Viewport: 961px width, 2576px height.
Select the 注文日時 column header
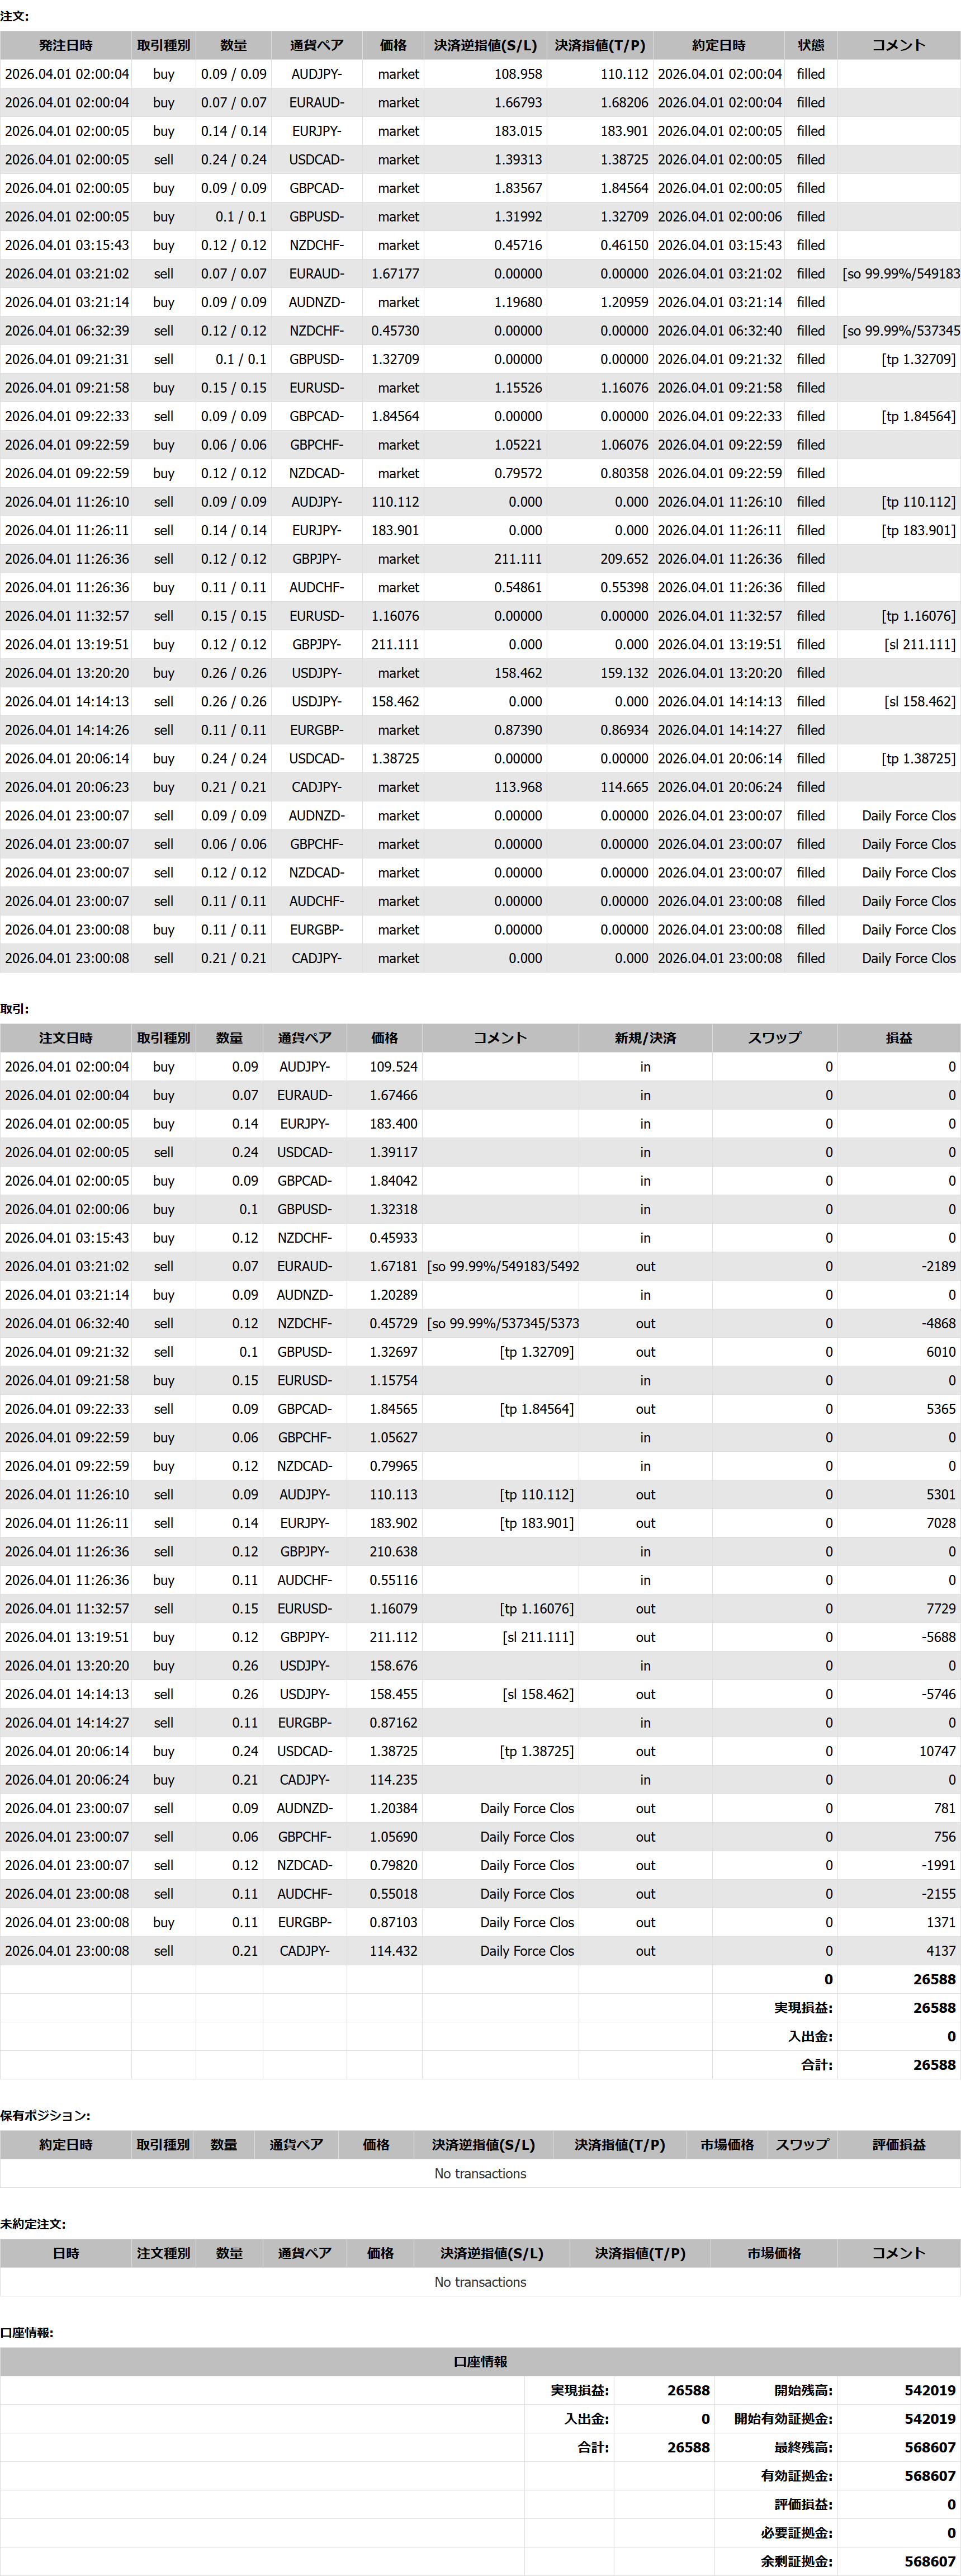click(66, 1038)
